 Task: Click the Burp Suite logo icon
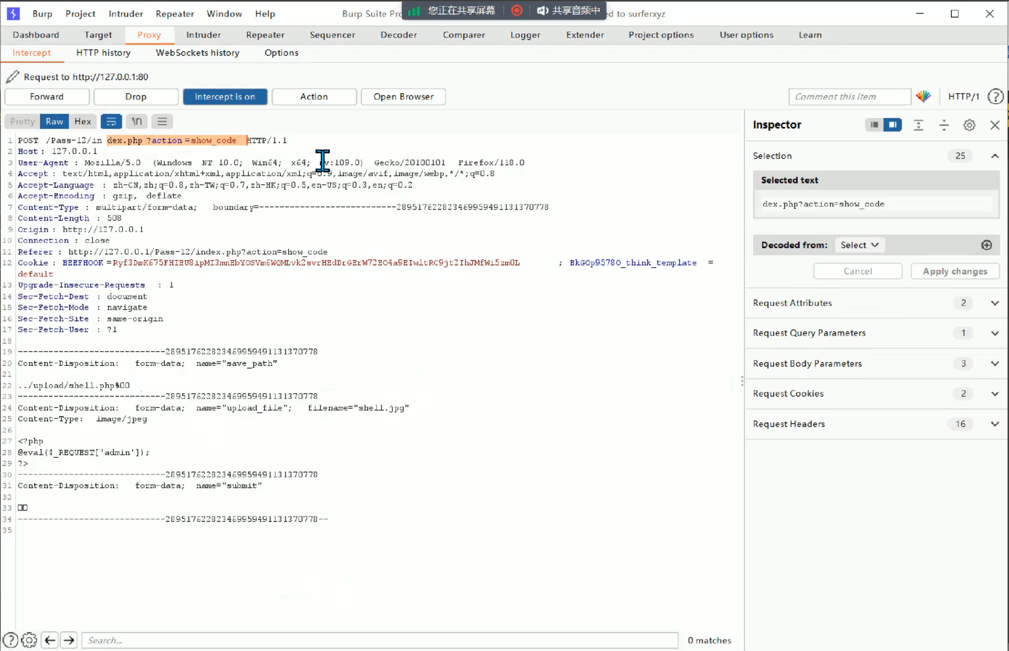click(13, 13)
